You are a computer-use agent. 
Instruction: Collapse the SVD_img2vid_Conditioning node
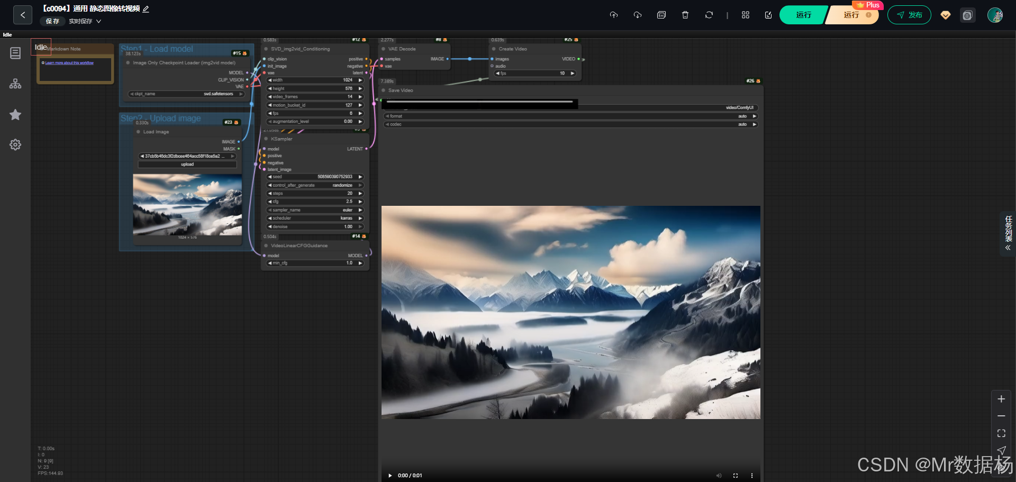coord(266,49)
